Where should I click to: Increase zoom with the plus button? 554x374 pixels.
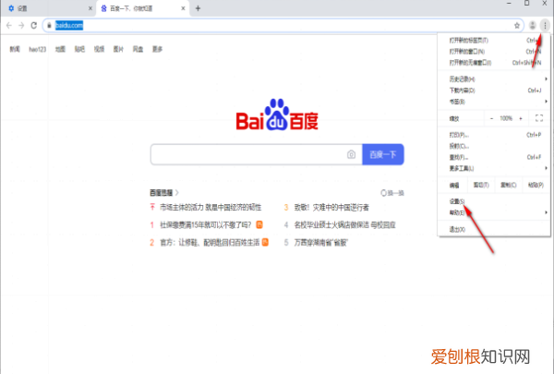(521, 118)
